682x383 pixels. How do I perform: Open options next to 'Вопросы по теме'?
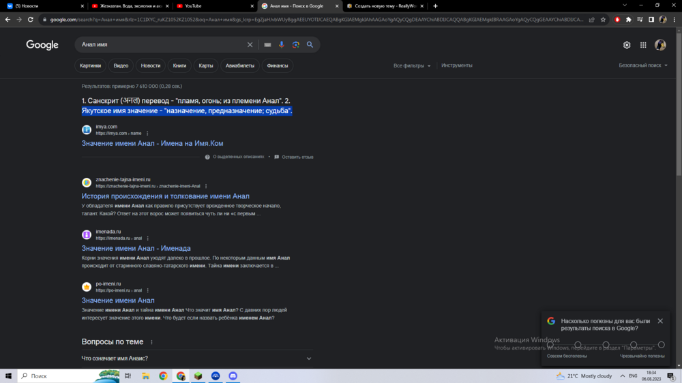151,342
